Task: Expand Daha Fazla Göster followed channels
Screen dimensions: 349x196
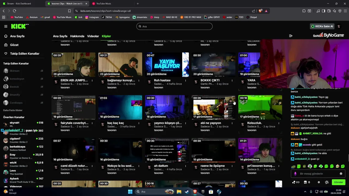Action: point(13,110)
